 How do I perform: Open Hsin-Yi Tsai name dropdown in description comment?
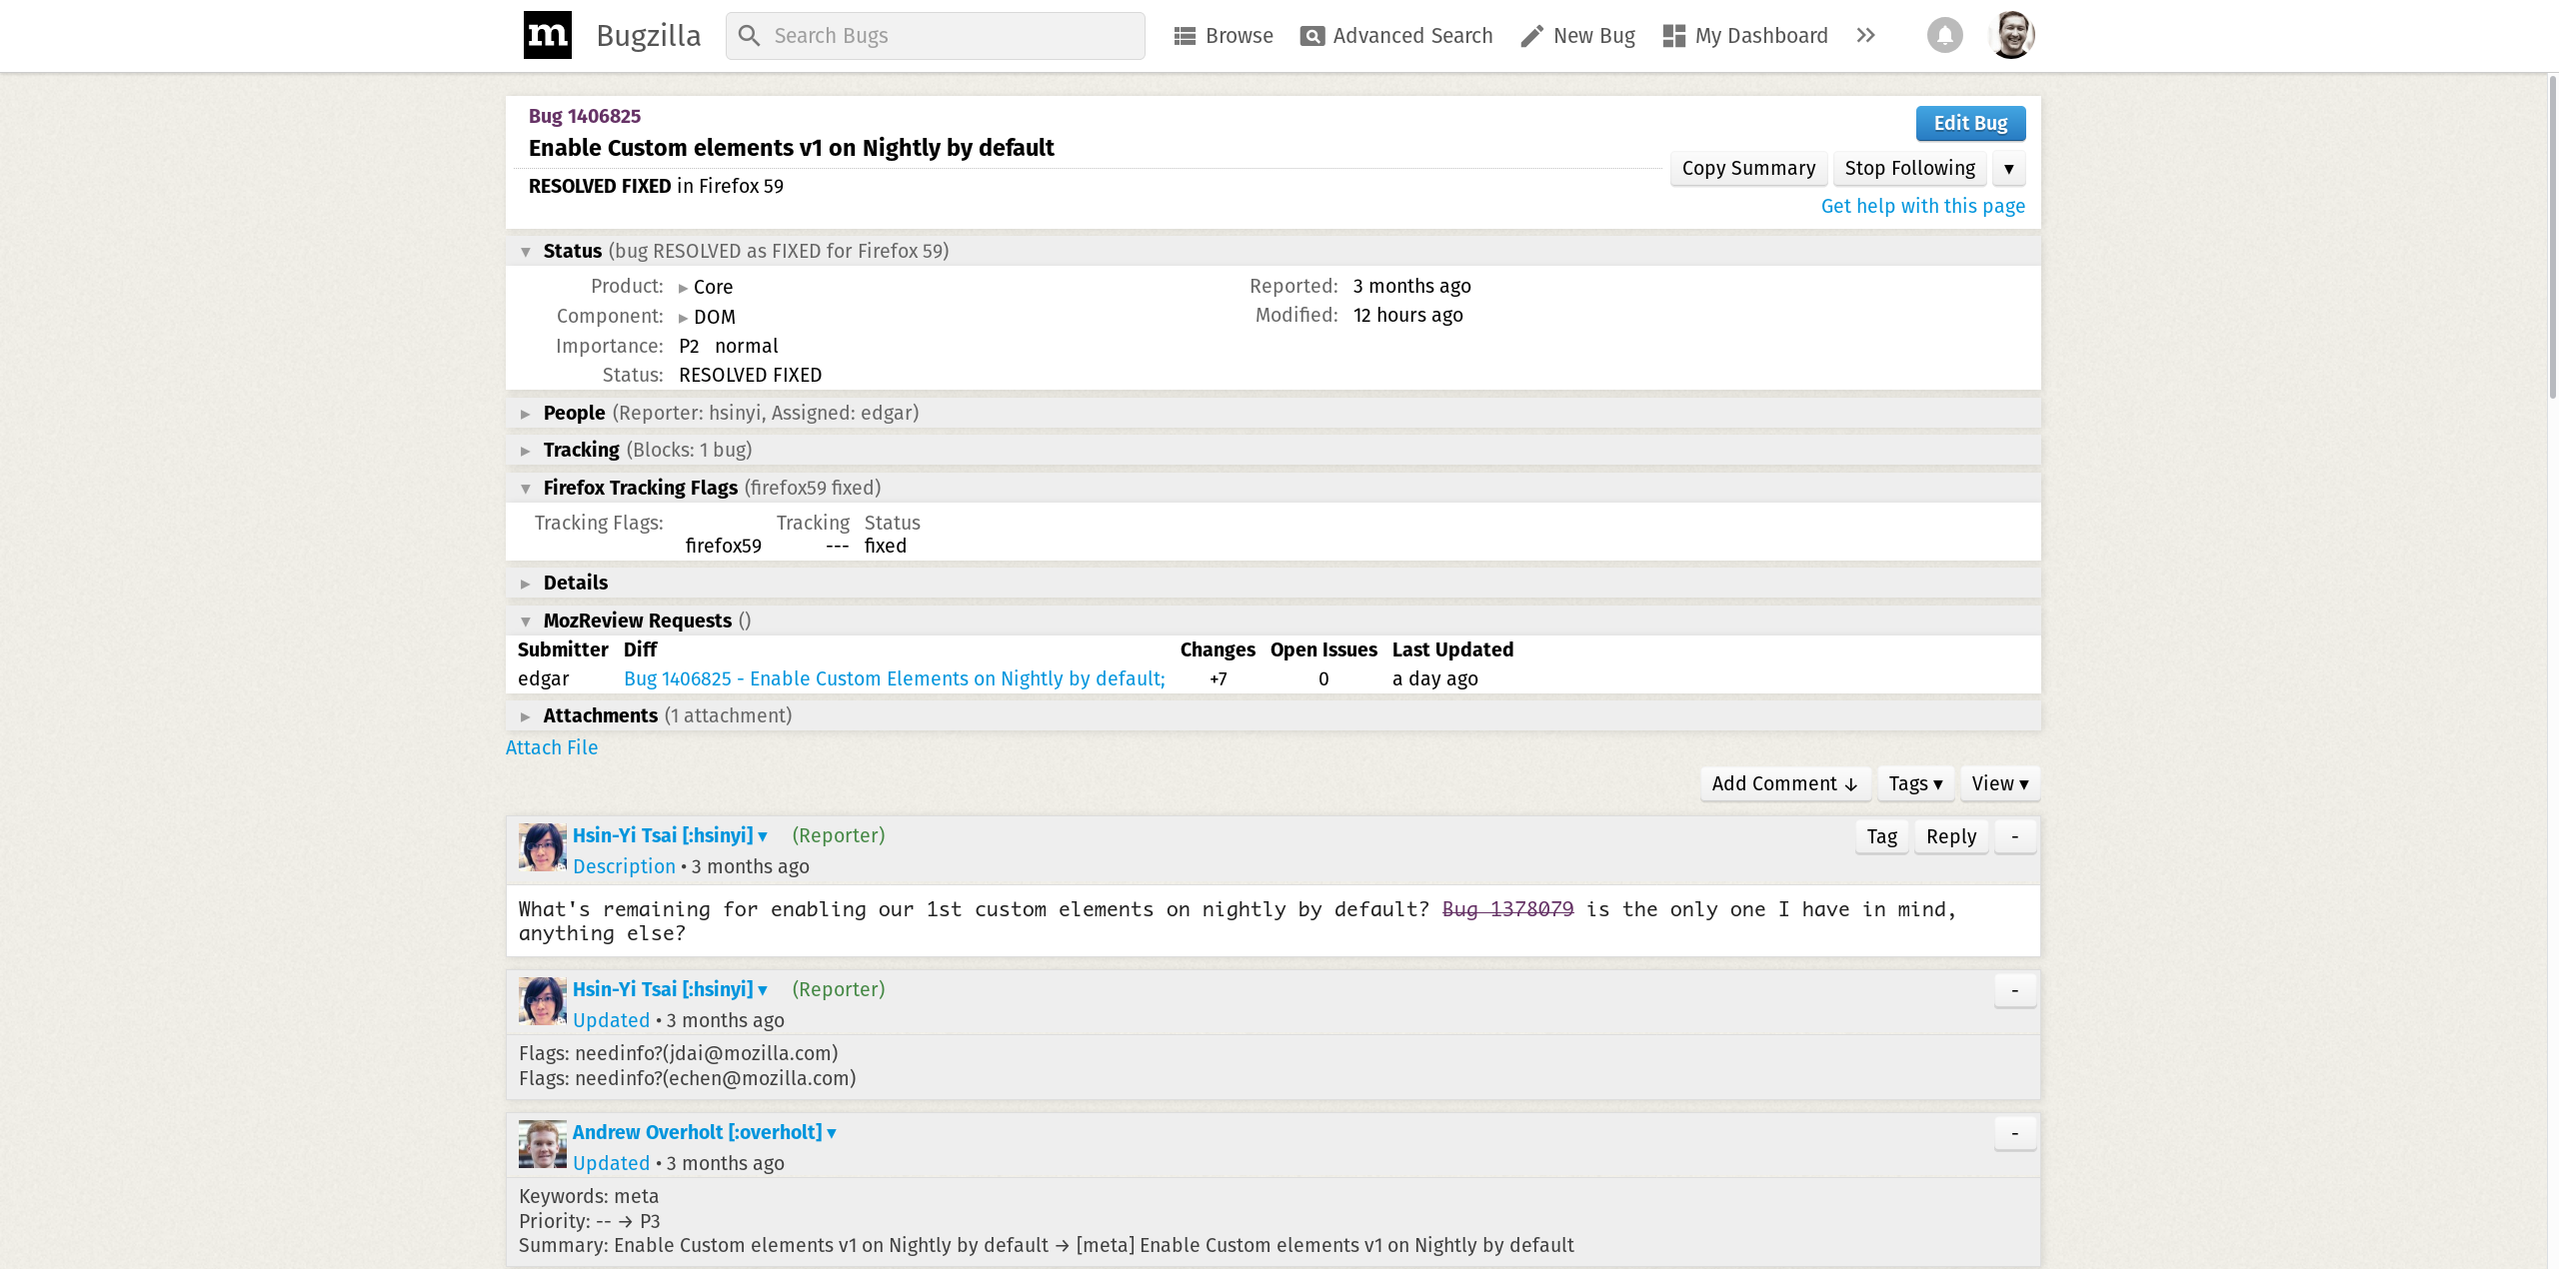tap(670, 835)
